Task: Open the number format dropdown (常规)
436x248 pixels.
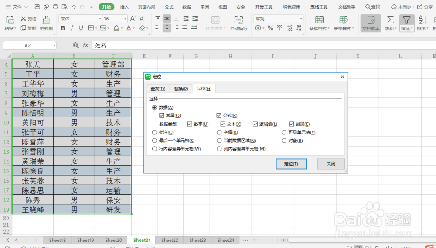Action: (301, 19)
